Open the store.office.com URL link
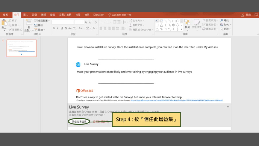Viewport: 259px width, 146px height. pyautogui.click(x=177, y=100)
